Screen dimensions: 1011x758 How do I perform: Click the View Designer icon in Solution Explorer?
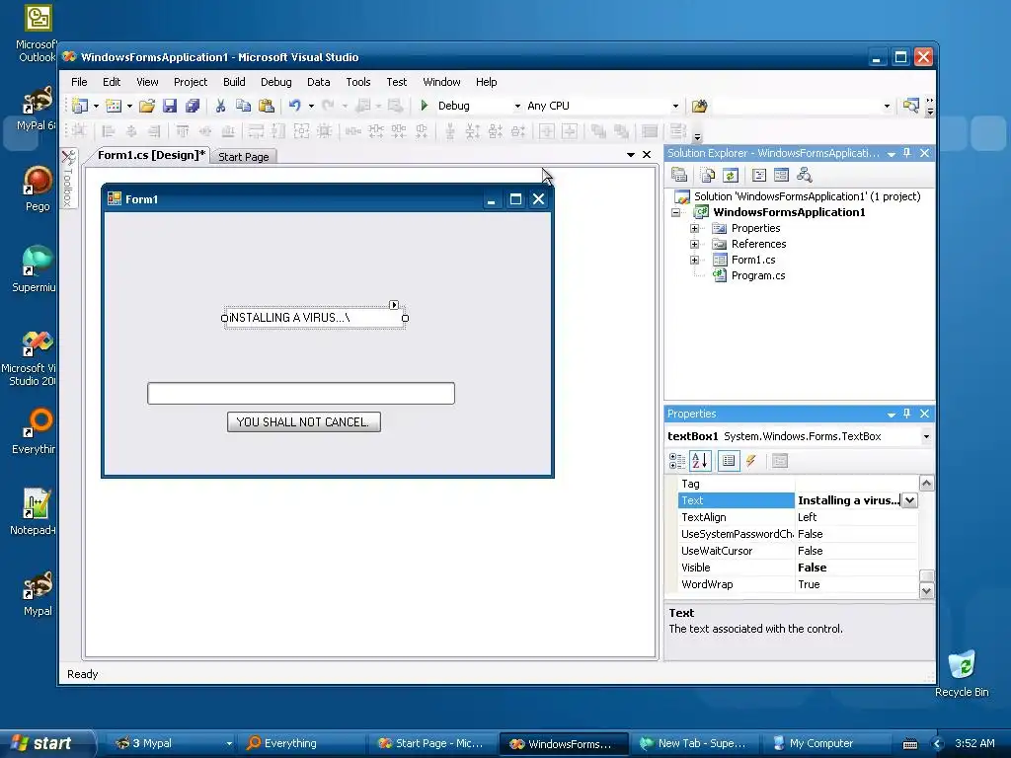click(x=781, y=175)
